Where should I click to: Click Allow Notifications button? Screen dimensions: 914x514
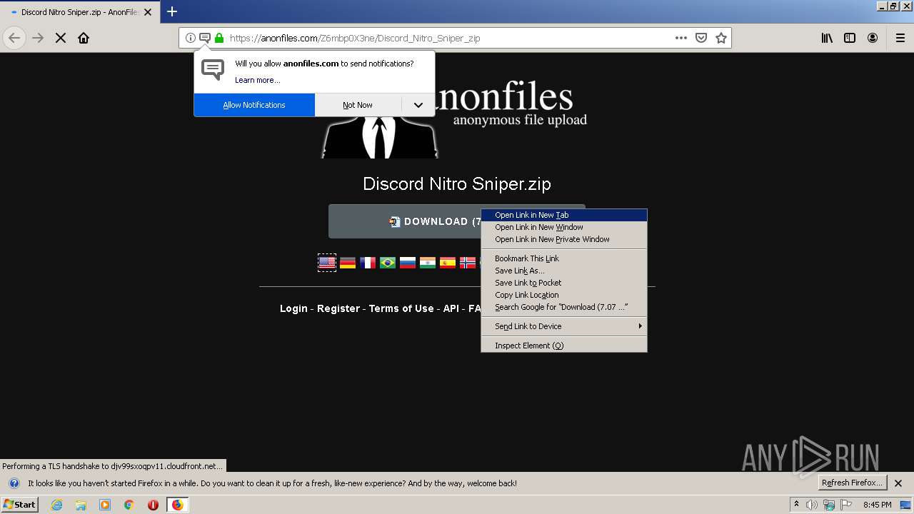coord(254,105)
